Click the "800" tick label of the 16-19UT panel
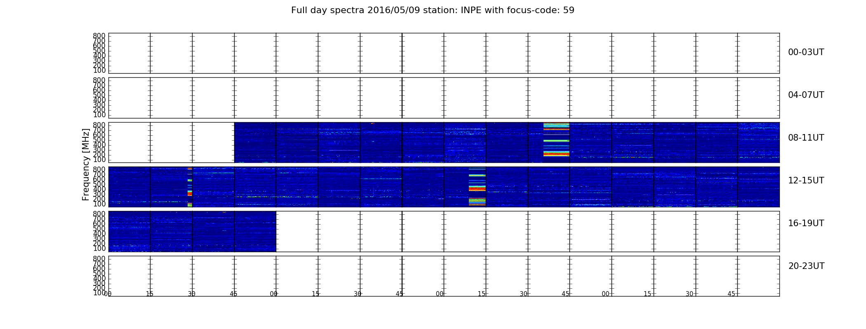866x329 pixels. 99,214
